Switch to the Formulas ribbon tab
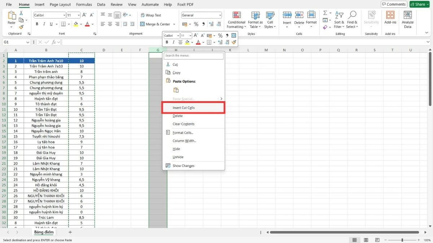 pos(84,4)
